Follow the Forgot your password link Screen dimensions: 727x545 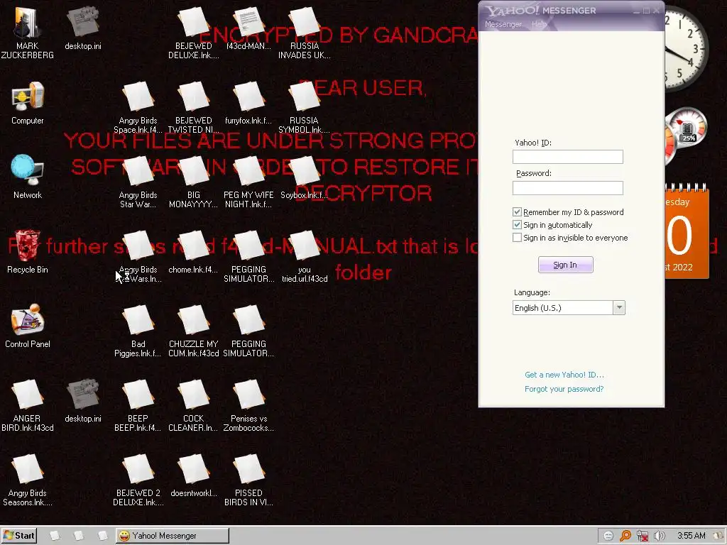[x=564, y=389]
